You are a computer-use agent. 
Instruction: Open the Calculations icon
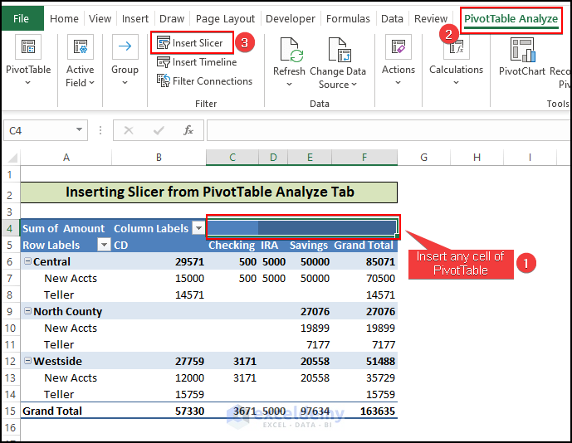pos(456,49)
